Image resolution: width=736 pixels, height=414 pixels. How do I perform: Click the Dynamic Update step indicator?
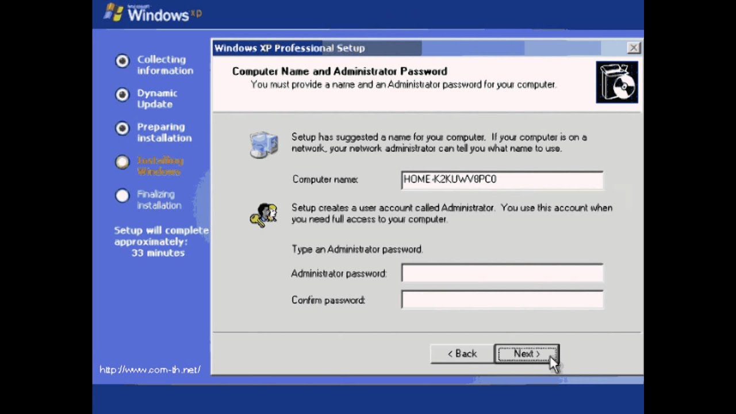pyautogui.click(x=122, y=94)
